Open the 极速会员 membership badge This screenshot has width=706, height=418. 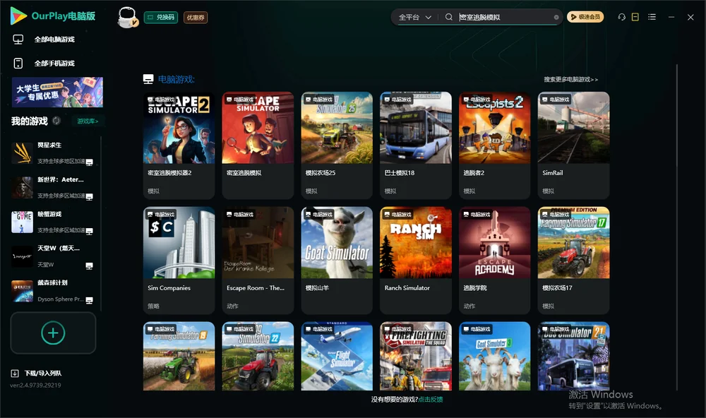(585, 17)
